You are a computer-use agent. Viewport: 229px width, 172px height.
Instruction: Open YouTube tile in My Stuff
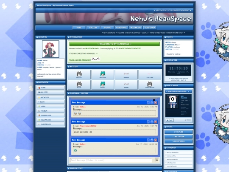point(150,74)
